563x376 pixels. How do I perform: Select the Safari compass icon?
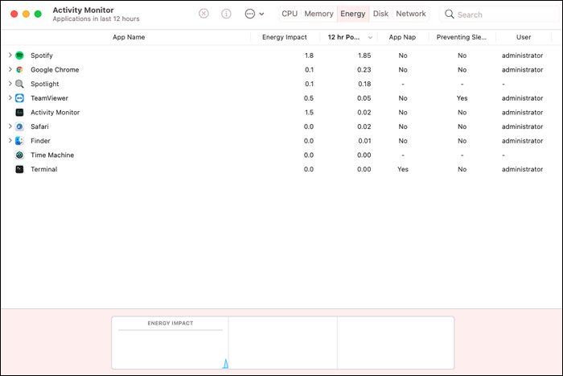[x=20, y=126]
